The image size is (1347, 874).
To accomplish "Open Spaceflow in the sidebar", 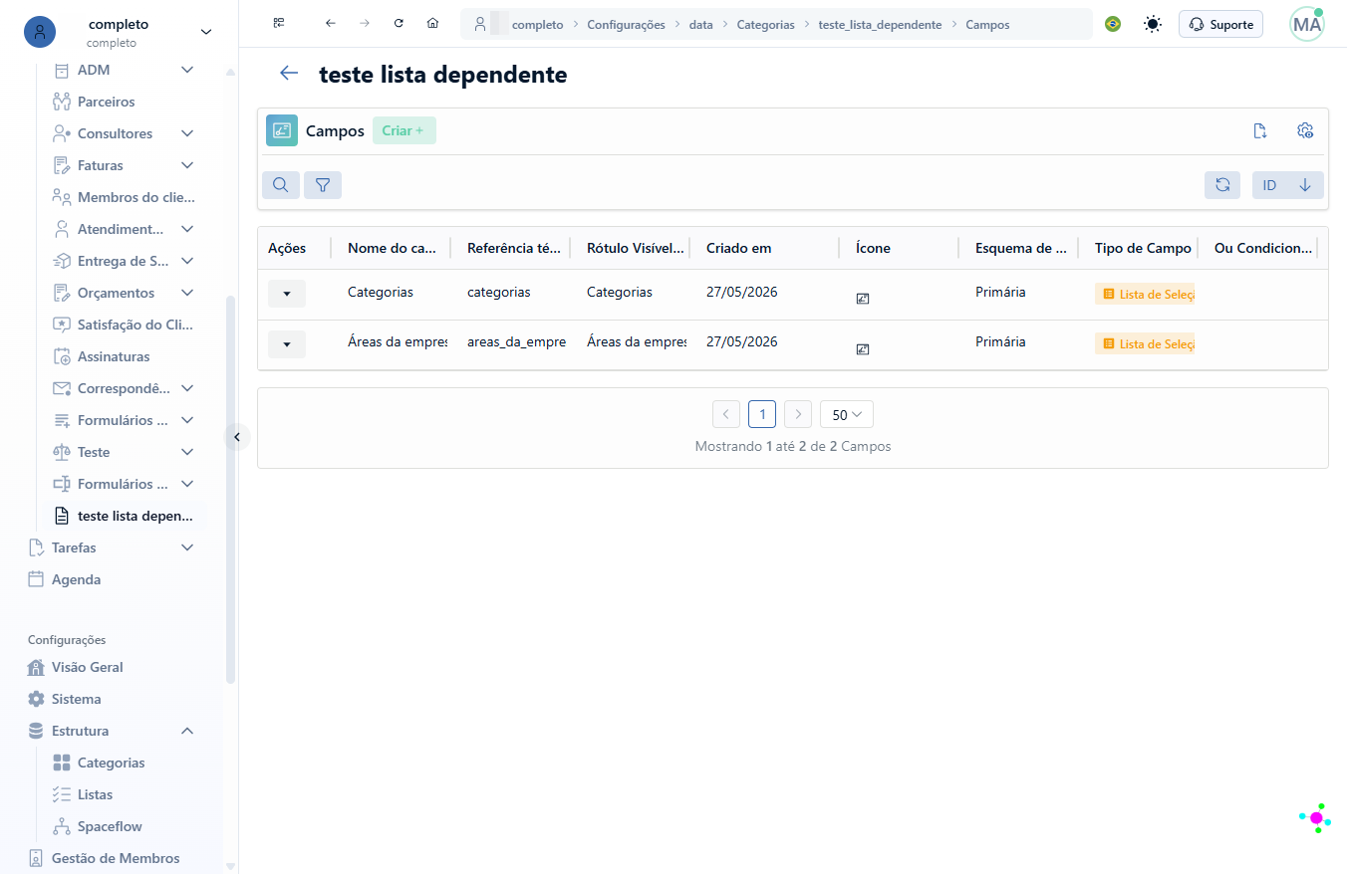I will pos(110,826).
